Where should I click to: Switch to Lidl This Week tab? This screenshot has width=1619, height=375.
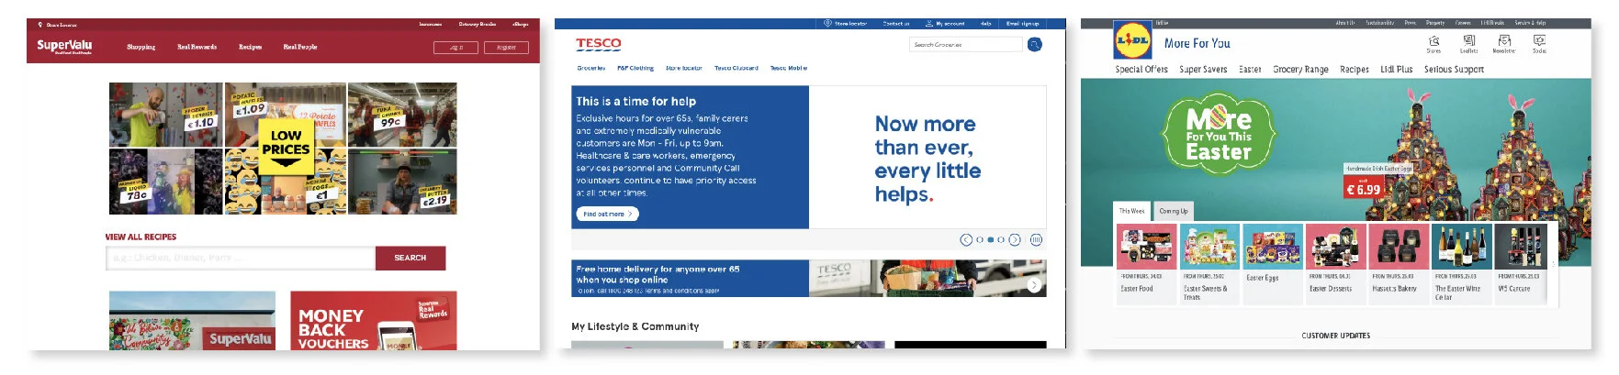[x=1132, y=211]
